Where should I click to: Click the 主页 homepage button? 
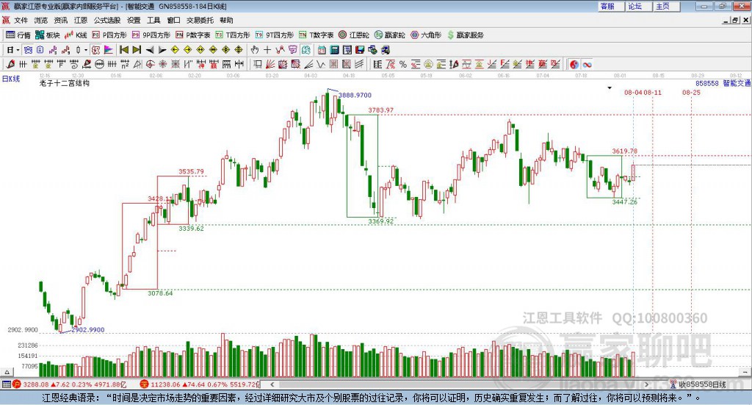(665, 6)
